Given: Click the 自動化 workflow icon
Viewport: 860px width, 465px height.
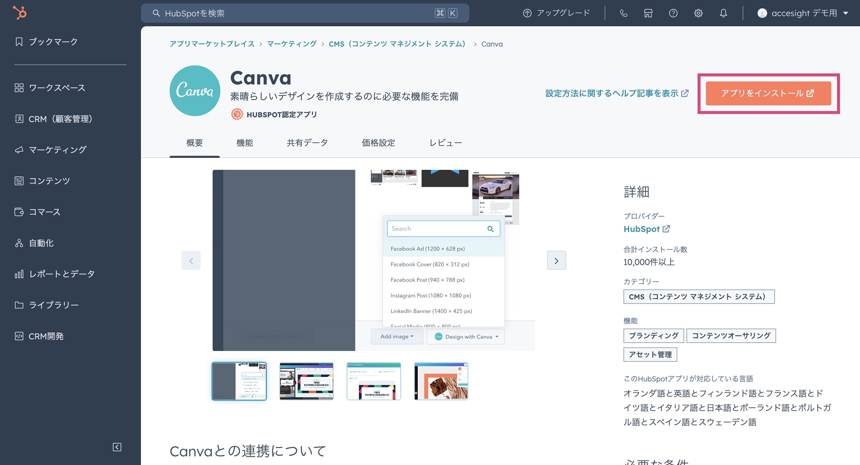Looking at the screenshot, I should (19, 243).
